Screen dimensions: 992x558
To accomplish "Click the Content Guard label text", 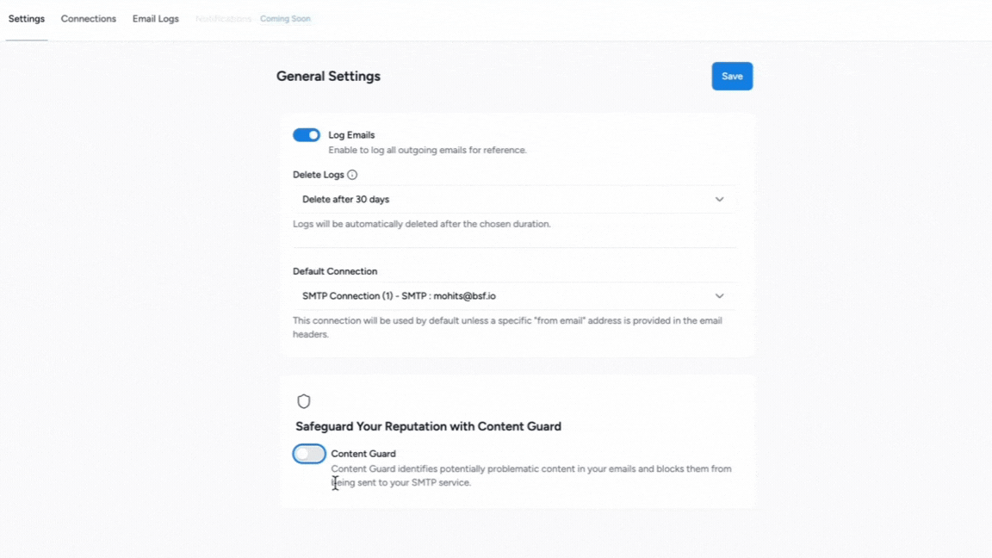I will (x=363, y=454).
